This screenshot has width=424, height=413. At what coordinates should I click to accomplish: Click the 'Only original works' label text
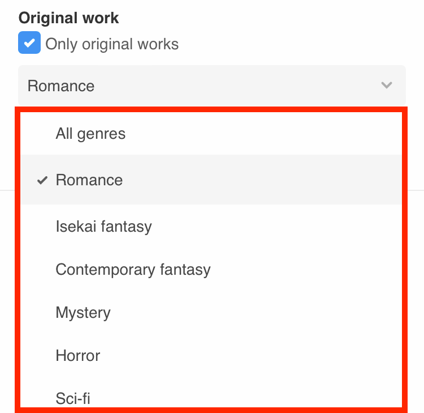pyautogui.click(x=112, y=44)
